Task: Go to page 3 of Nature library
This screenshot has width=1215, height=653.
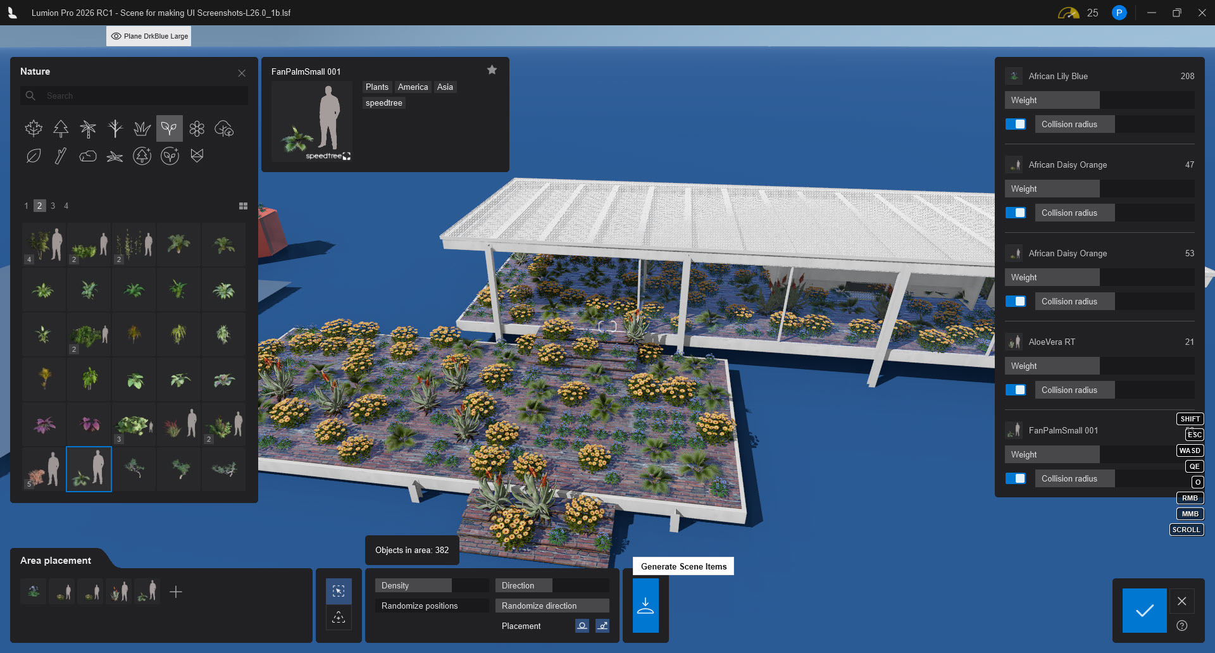Action: [x=53, y=206]
